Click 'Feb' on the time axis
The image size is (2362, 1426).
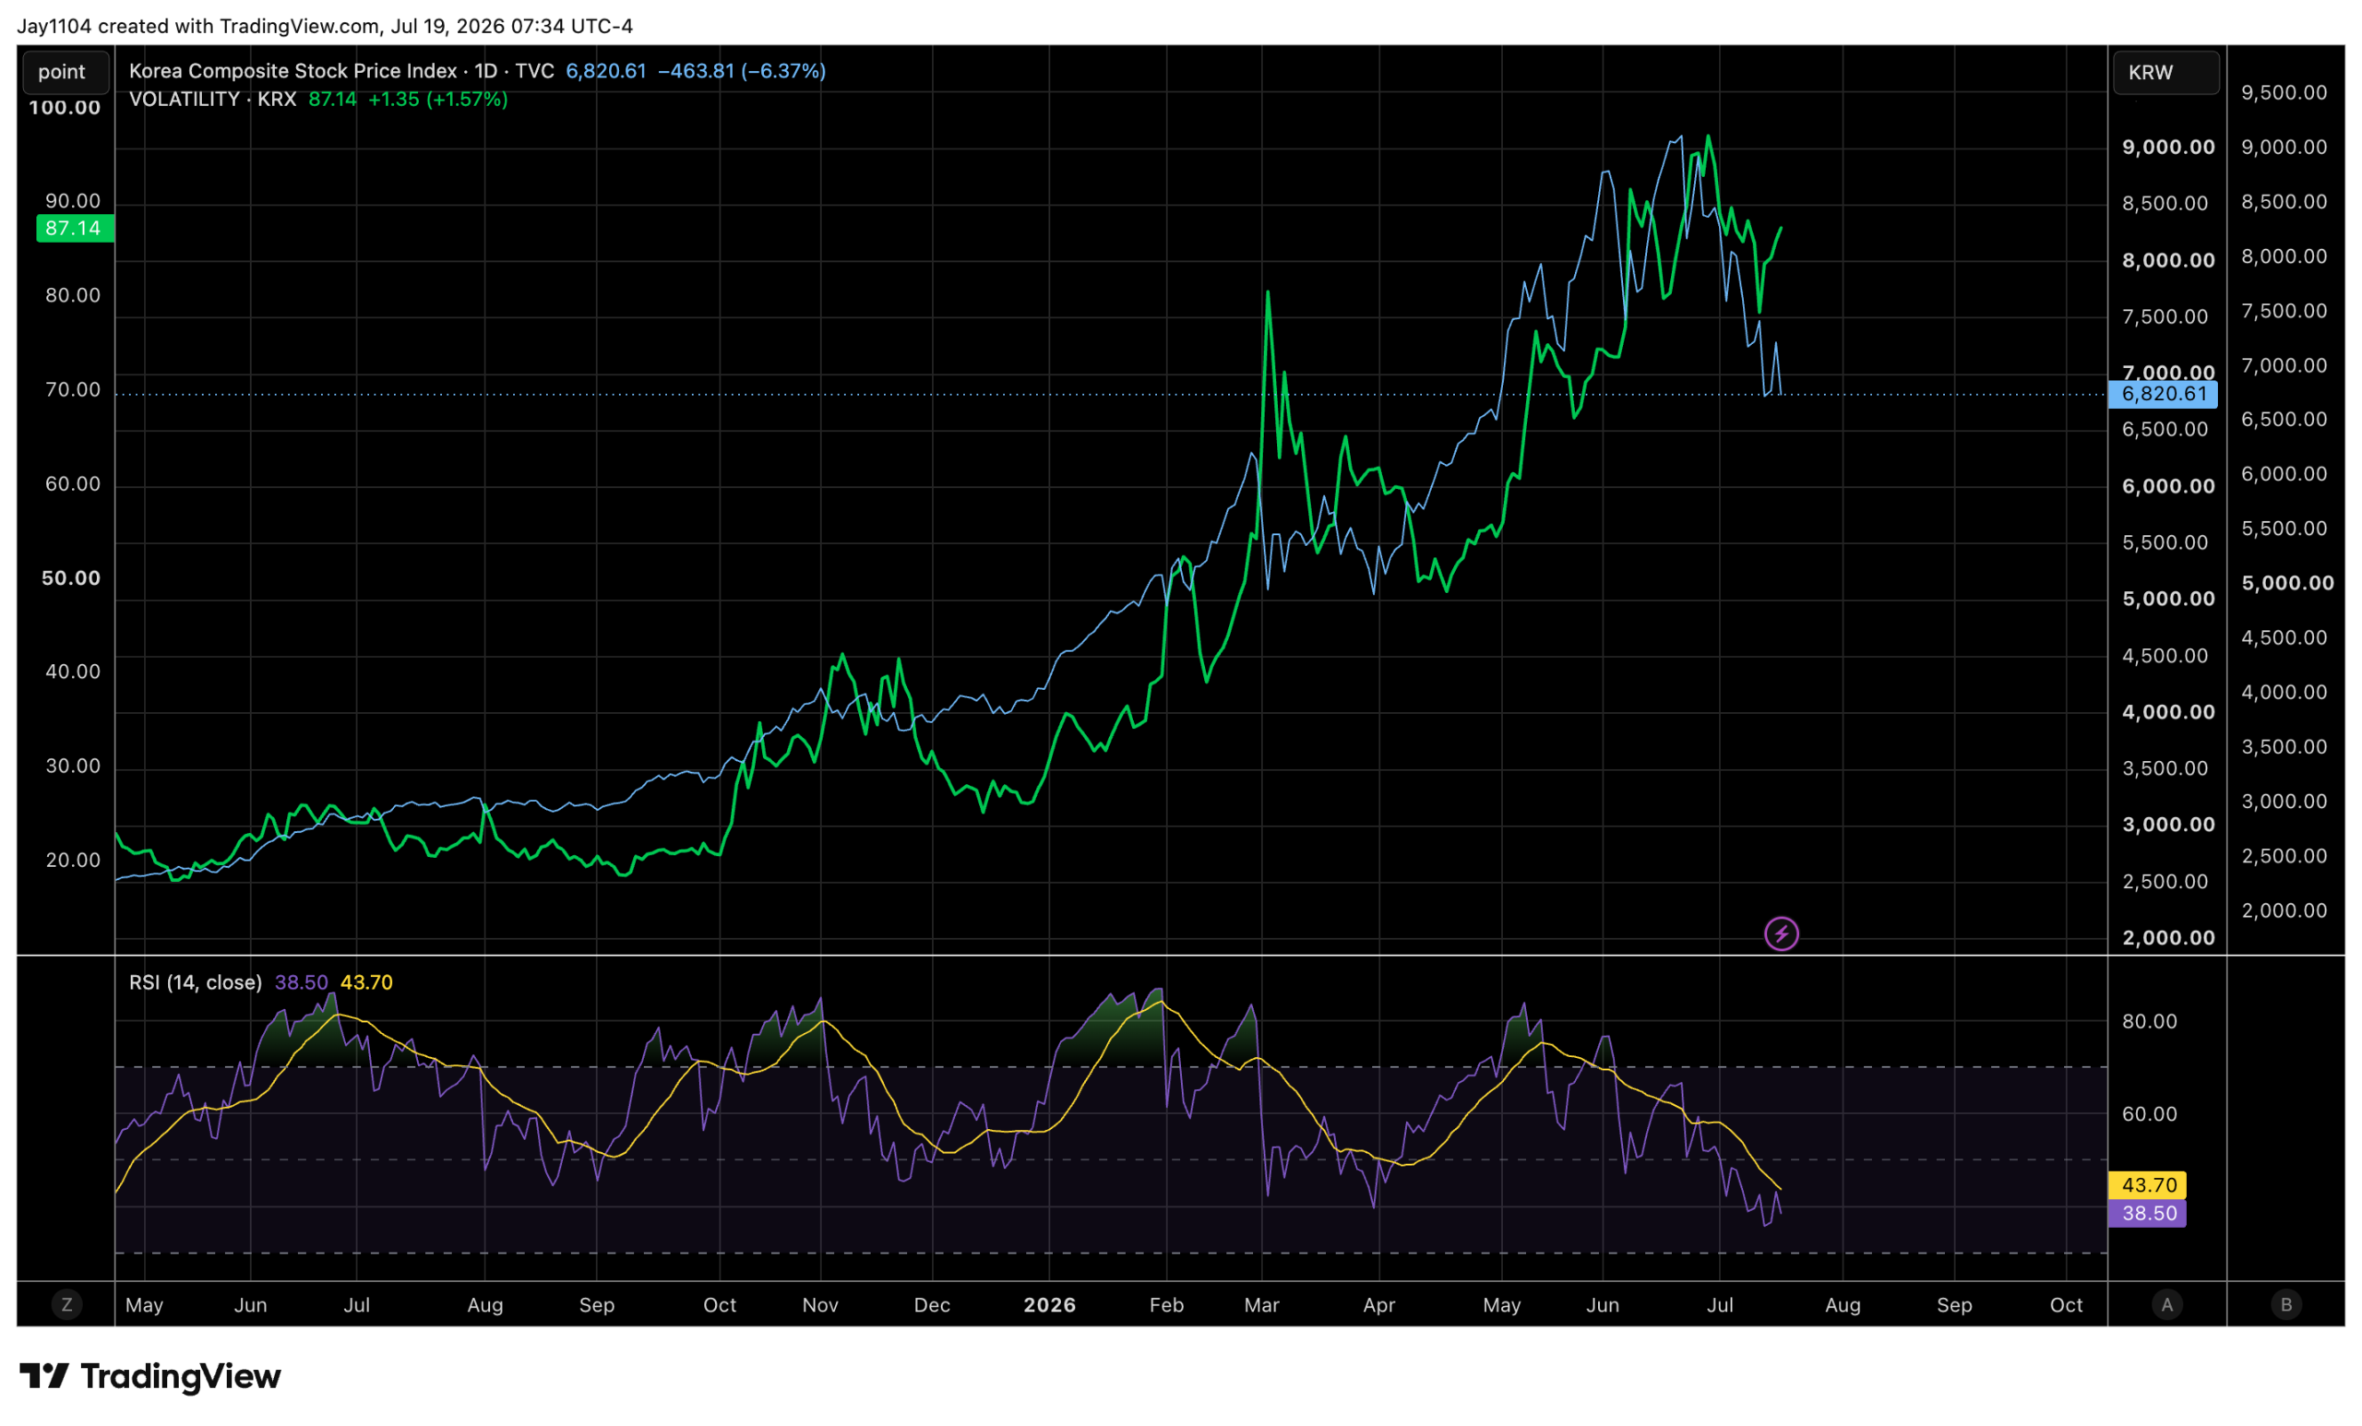click(1166, 1304)
